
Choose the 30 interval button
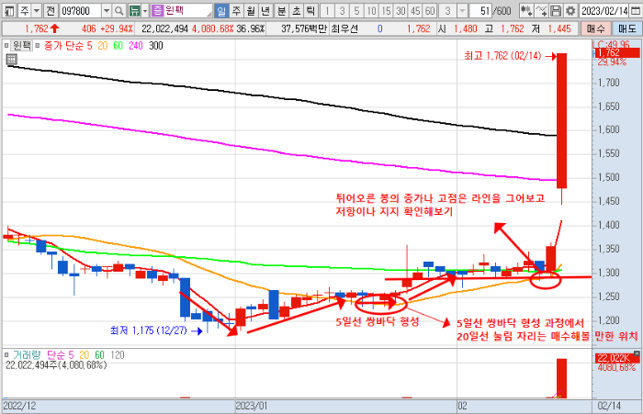[401, 11]
